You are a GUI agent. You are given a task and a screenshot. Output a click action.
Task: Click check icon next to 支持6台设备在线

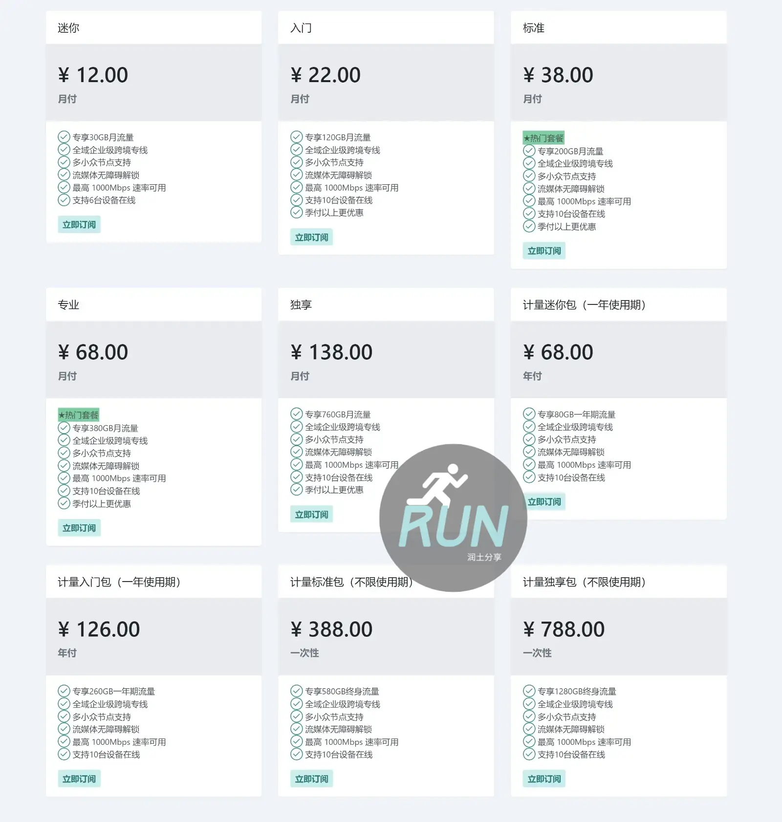point(64,200)
